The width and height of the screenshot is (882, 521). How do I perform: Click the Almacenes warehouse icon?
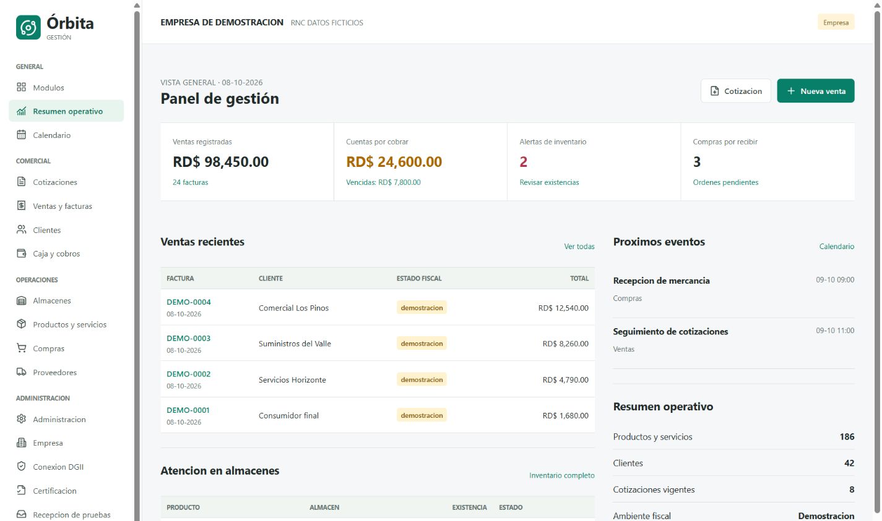click(x=21, y=300)
